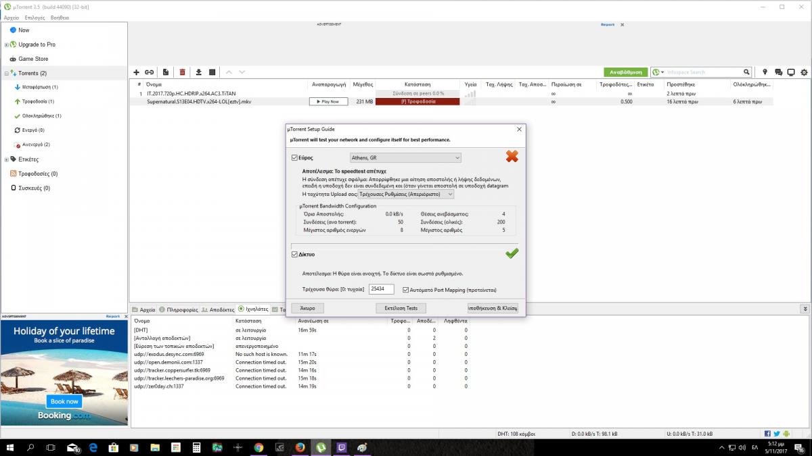Click the Add Torrent from URL link icon
Image resolution: width=812 pixels, height=456 pixels.
point(149,72)
